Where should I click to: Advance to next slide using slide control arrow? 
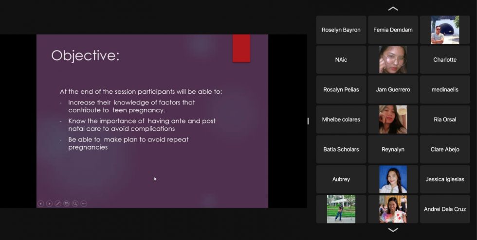[x=49, y=204]
